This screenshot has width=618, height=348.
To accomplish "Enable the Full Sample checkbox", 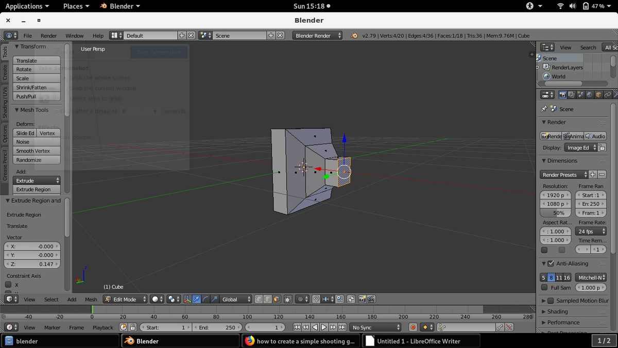I will tap(544, 287).
